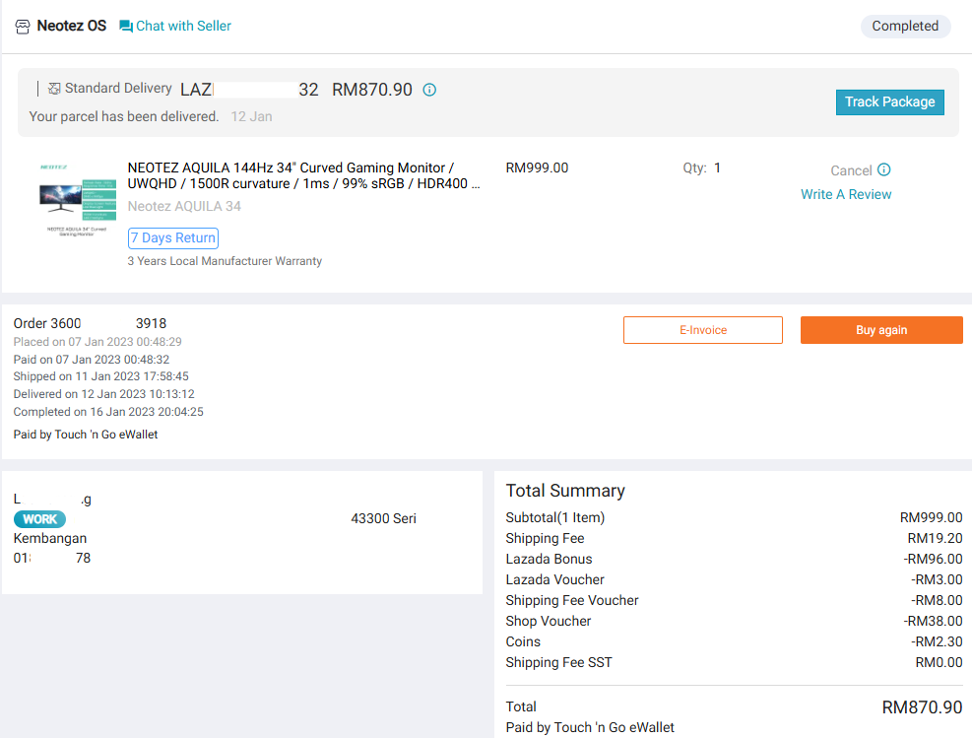Screen dimensions: 972x738
Task: Select Shipping Fee amount RM19.20
Action: point(935,538)
